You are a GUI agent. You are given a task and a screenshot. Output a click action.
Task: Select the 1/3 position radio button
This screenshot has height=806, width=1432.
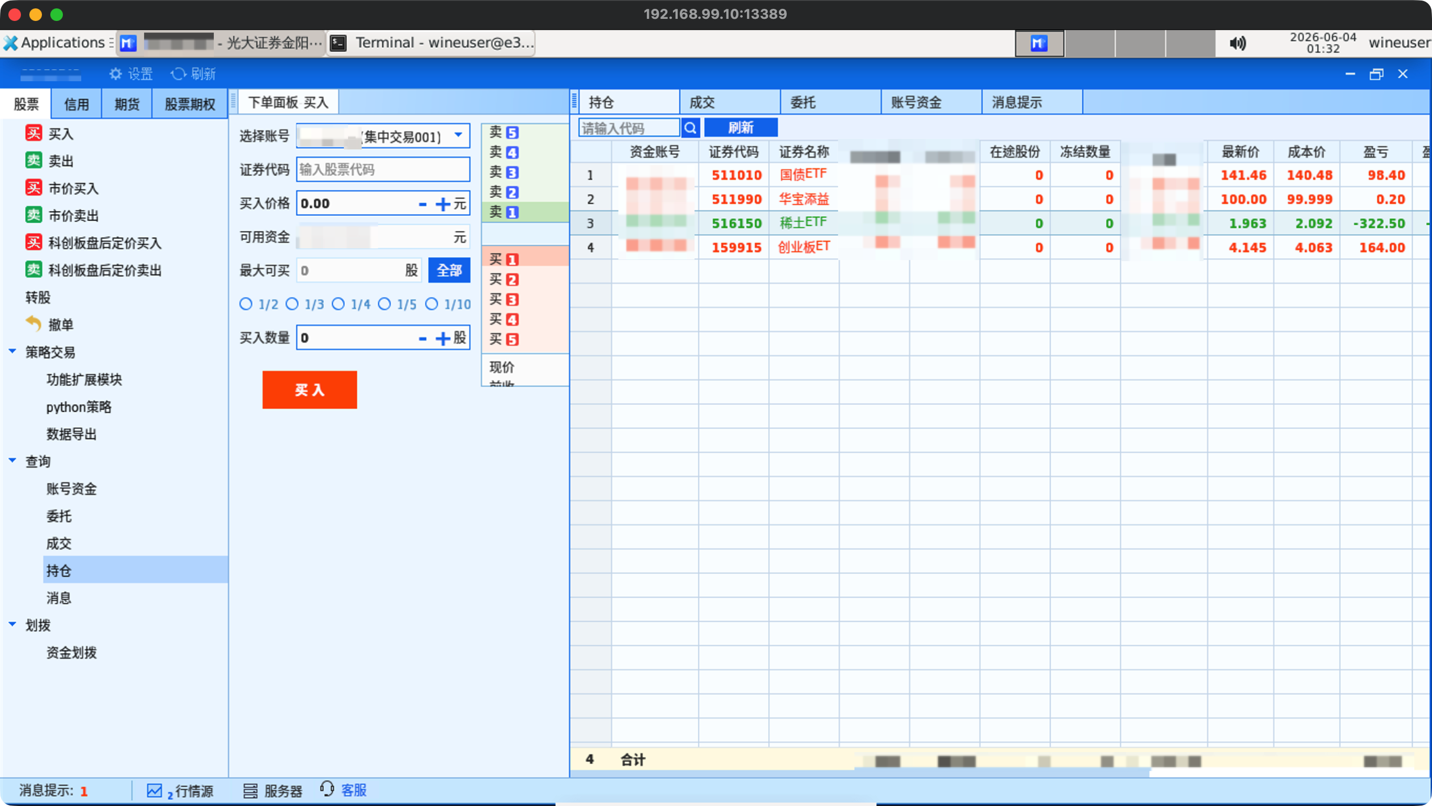[292, 304]
